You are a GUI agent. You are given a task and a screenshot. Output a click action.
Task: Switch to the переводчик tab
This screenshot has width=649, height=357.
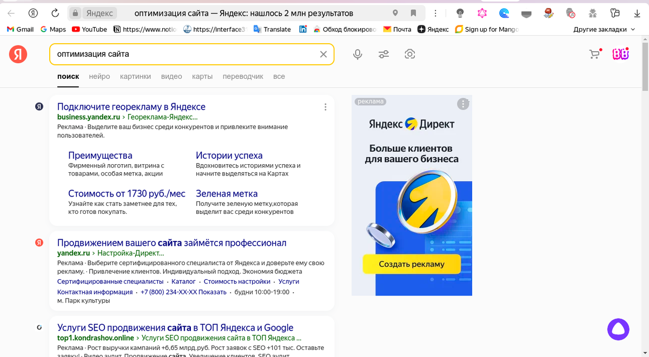[x=243, y=77]
